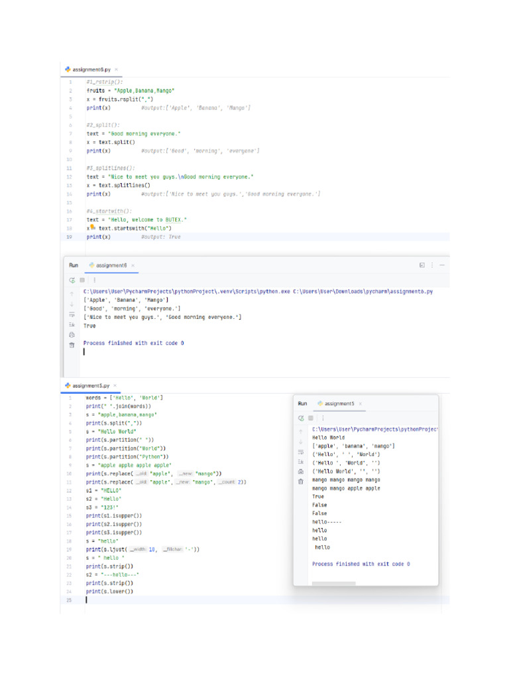Clear the assignment6 console with the trash icon

[72, 345]
